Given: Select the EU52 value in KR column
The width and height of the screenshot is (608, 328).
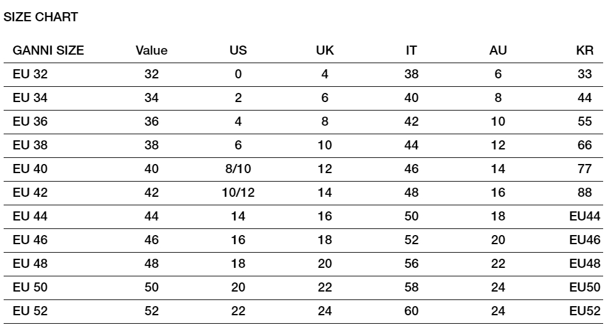Looking at the screenshot, I should point(585,311).
